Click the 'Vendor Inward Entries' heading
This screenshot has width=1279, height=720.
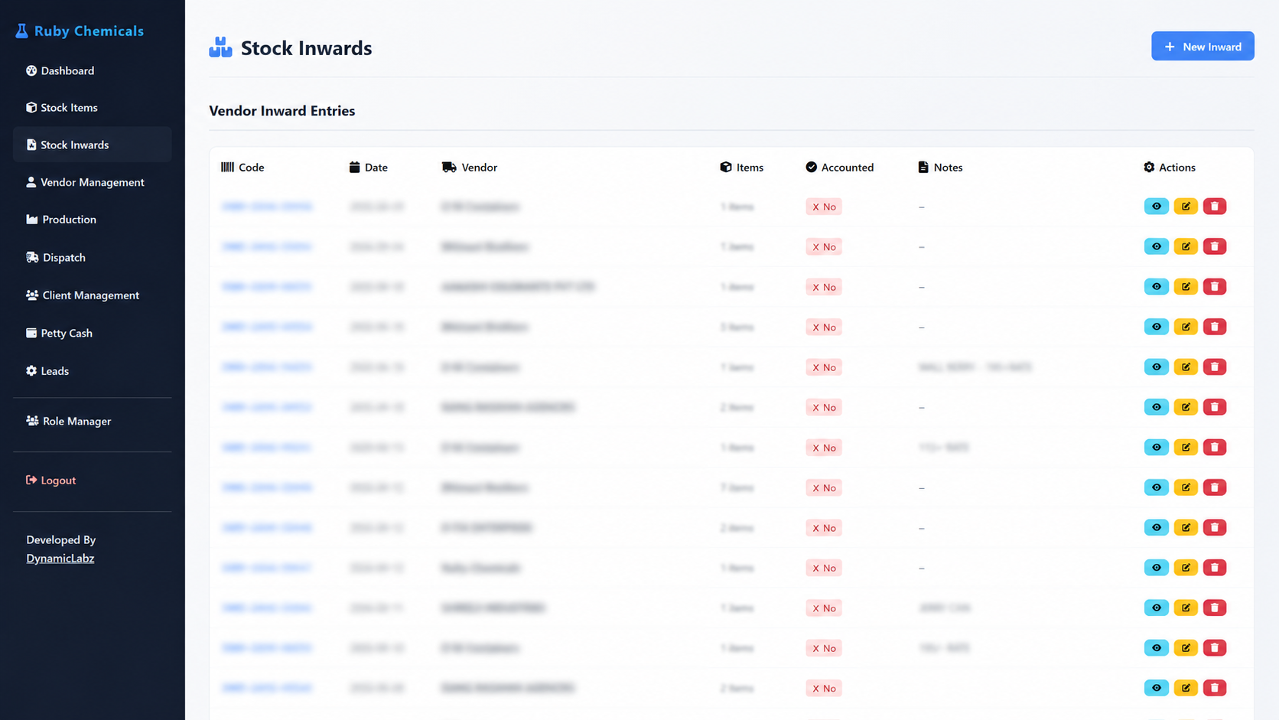pos(282,111)
